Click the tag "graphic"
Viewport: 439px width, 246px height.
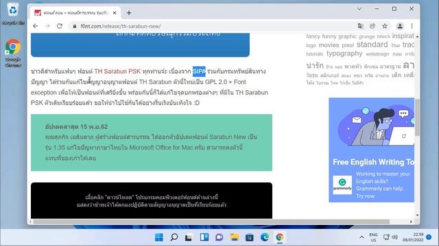click(x=348, y=36)
